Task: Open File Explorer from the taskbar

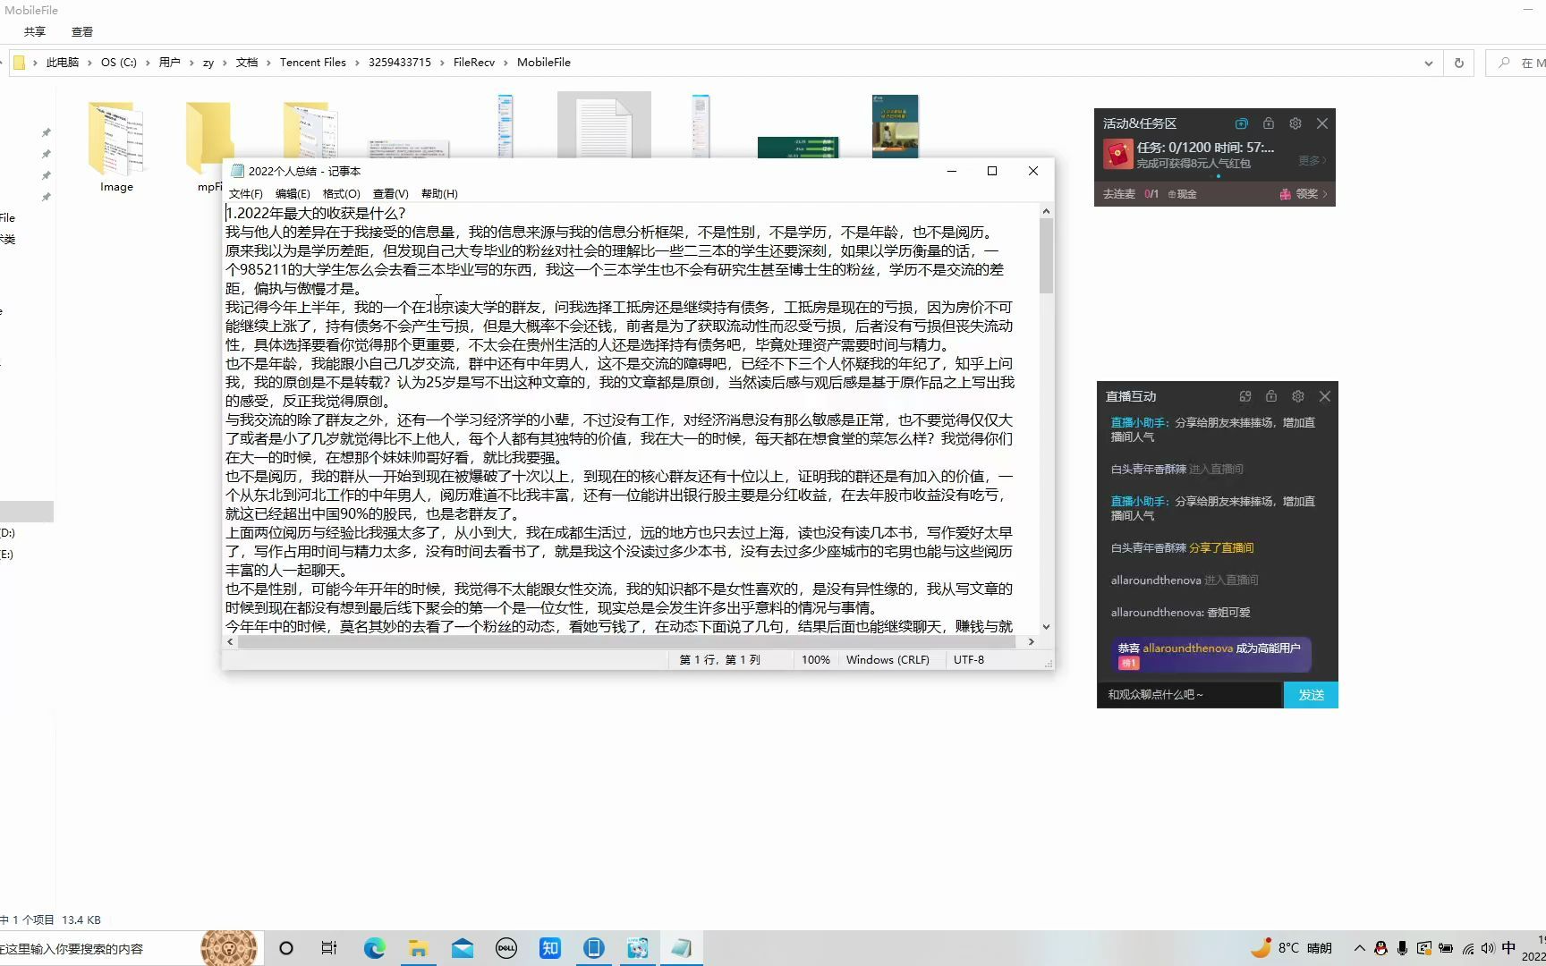Action: click(418, 948)
